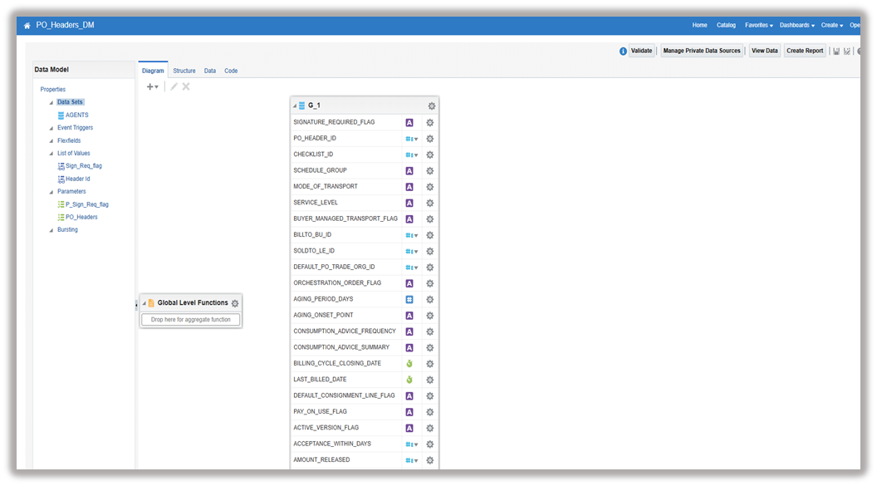Click the home icon beside PO_Headers_DM
Image resolution: width=877 pixels, height=486 pixels.
tap(26, 25)
